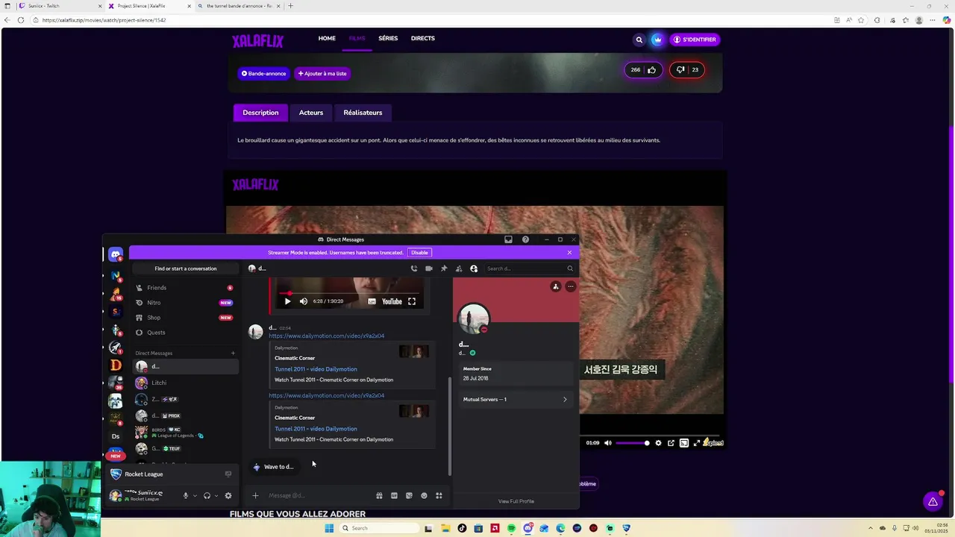Create a new DM with plus icon
Screen dimensions: 955x537
233,354
